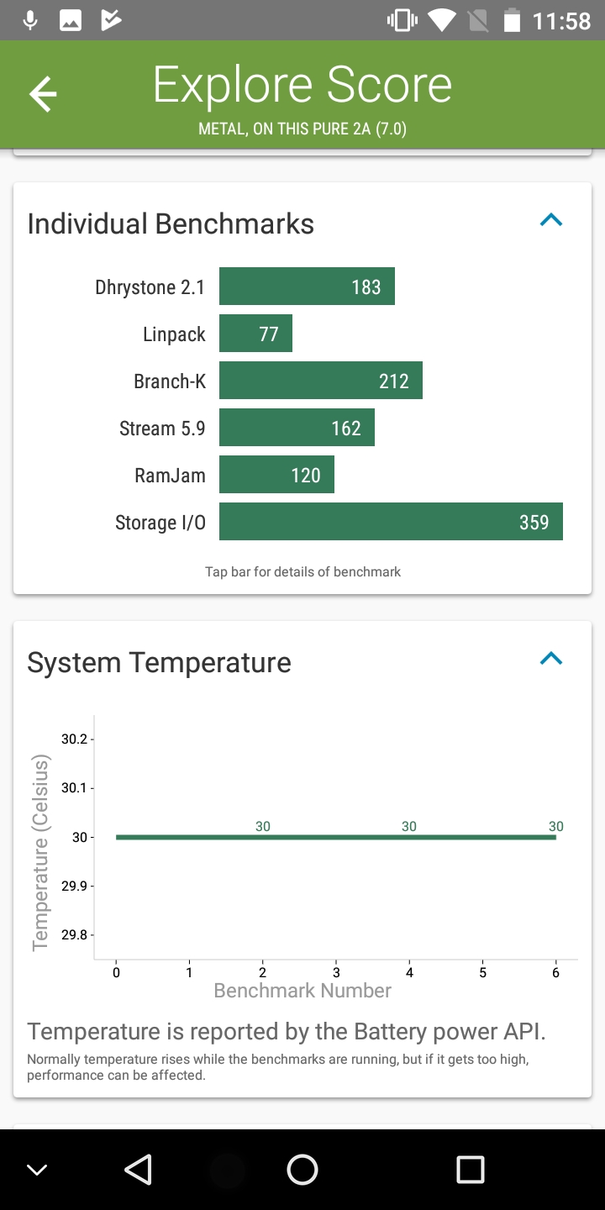Tap the battery icon in status bar
Screen dimensions: 605x1210
pos(512,20)
